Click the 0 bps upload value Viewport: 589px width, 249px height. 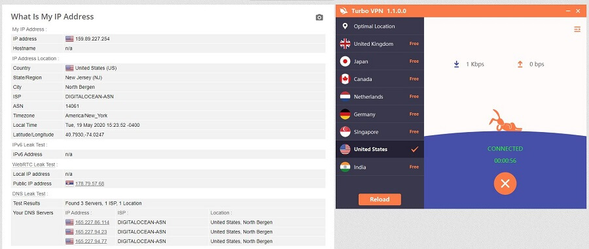pyautogui.click(x=537, y=64)
